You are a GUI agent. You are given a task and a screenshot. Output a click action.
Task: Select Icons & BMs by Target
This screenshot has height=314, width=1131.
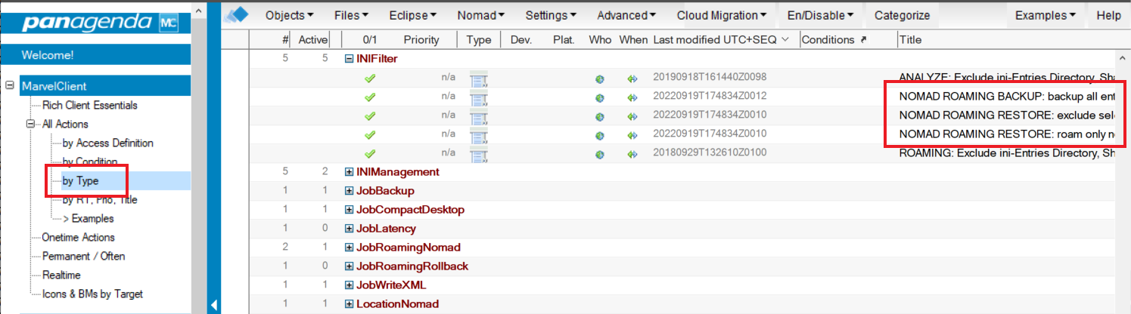(92, 294)
